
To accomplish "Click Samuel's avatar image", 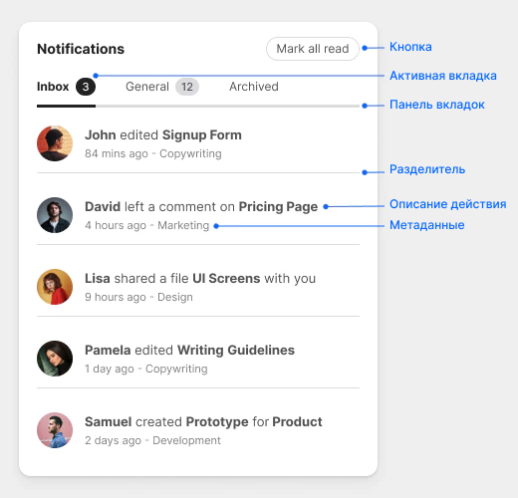I will pyautogui.click(x=55, y=430).
